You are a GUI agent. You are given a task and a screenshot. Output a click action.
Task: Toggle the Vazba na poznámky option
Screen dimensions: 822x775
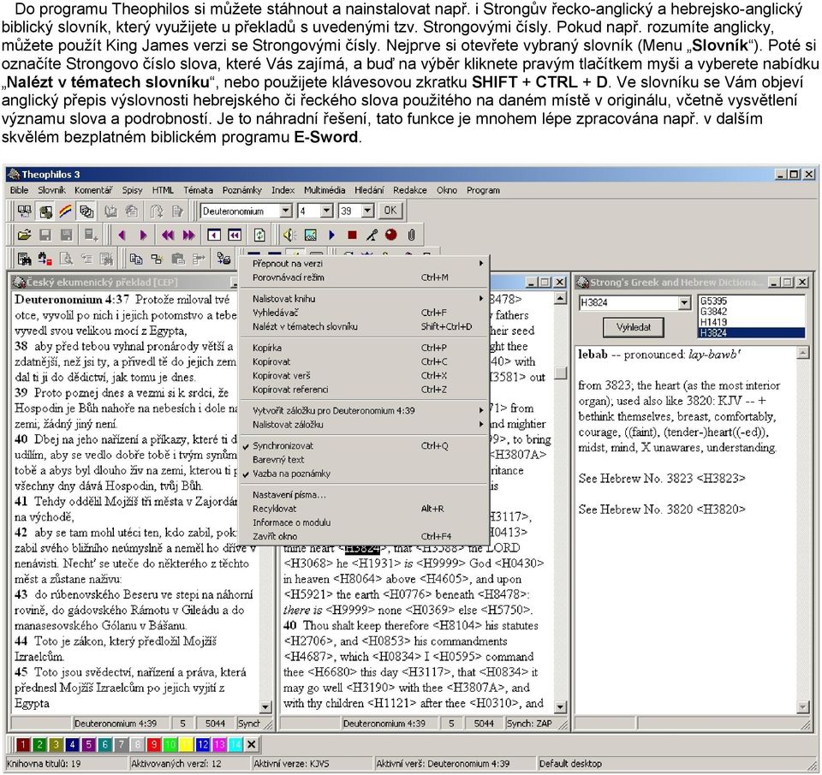click(x=363, y=474)
